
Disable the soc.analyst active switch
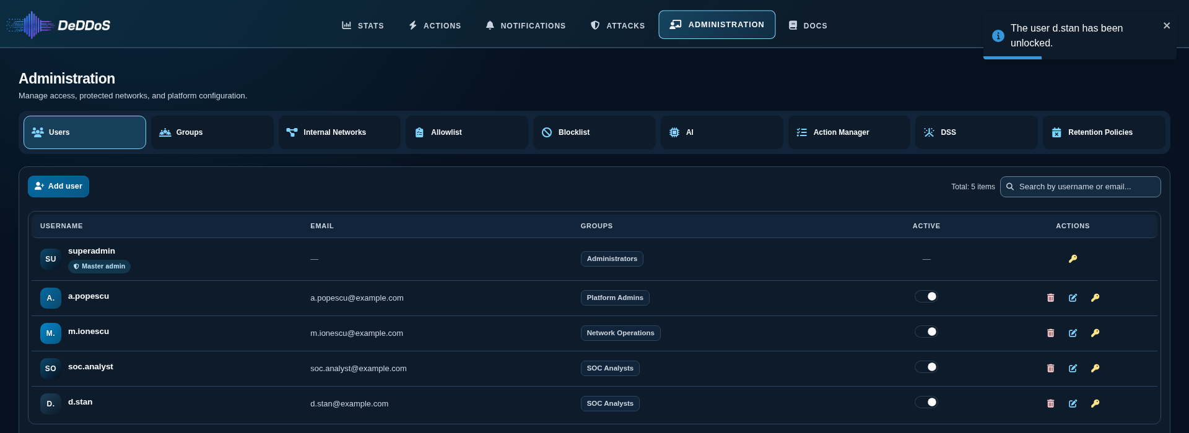(926, 367)
